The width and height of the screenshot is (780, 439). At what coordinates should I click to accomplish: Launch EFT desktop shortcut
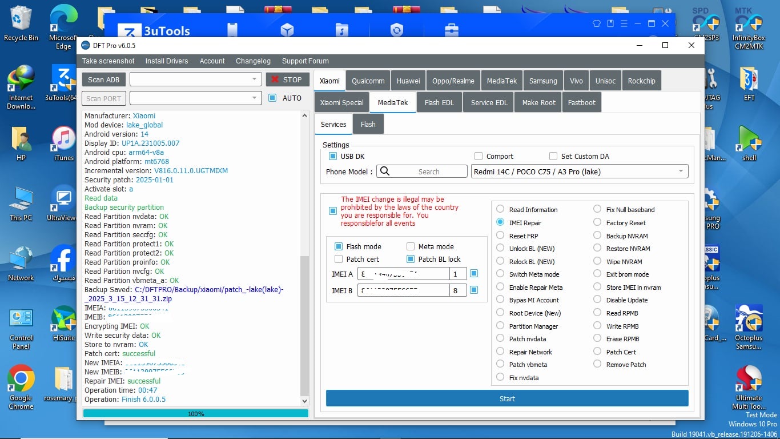[749, 83]
